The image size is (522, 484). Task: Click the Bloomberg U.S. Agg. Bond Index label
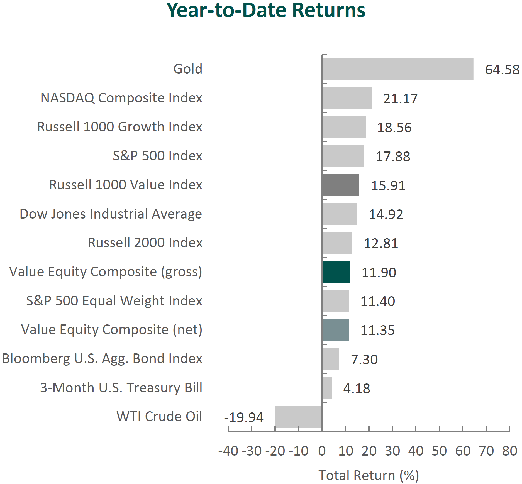[x=102, y=359]
